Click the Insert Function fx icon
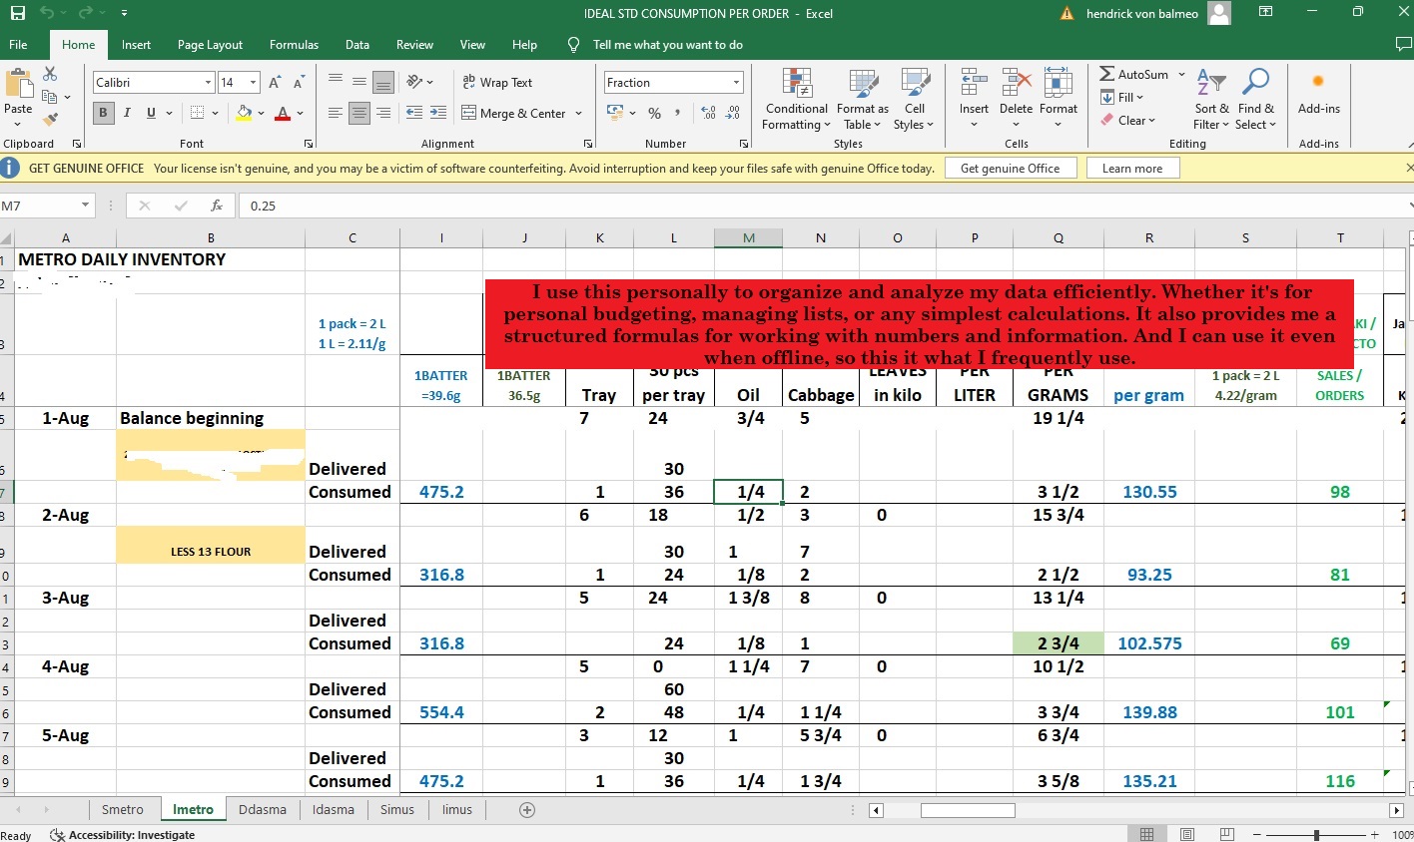The height and width of the screenshot is (842, 1414). coord(217,206)
